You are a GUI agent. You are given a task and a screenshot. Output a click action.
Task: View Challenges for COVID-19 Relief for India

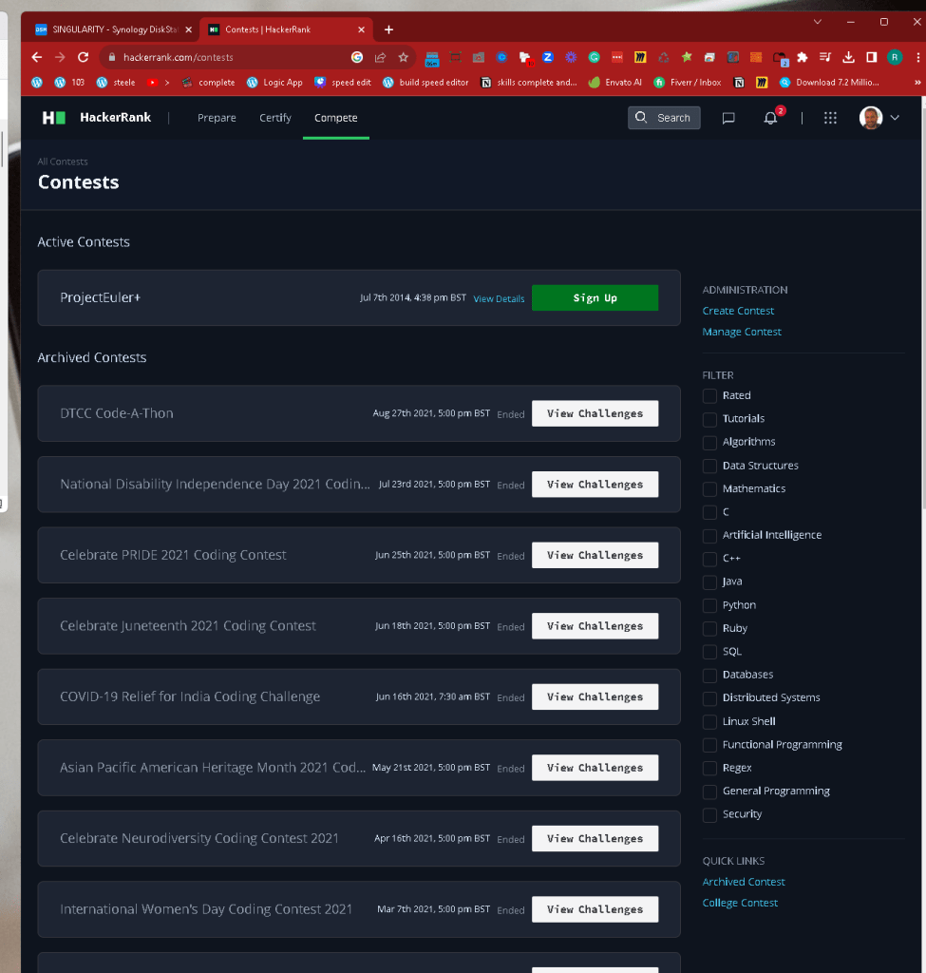(x=595, y=696)
